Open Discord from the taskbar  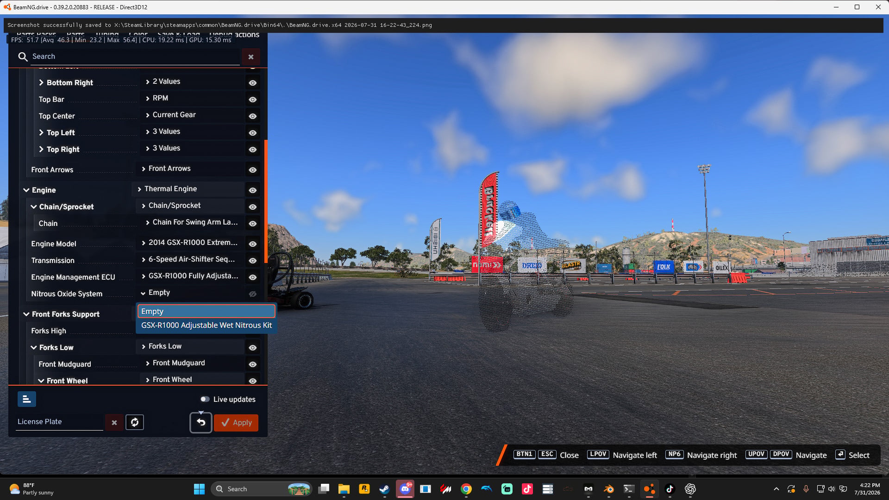[405, 489]
